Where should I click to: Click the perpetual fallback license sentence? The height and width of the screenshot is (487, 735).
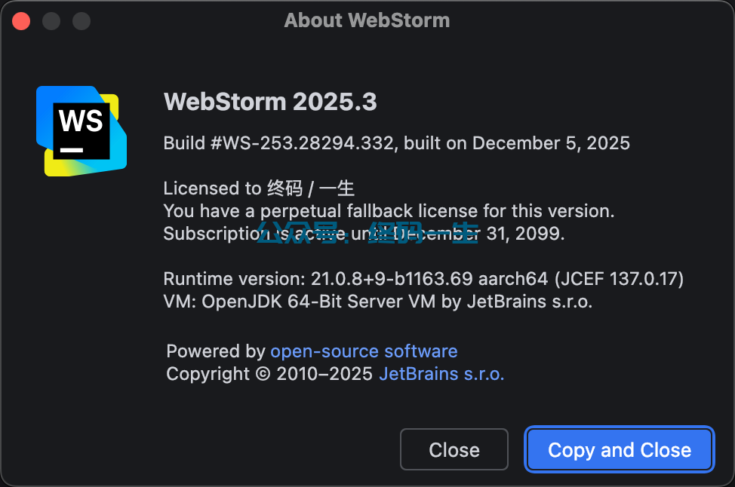389,211
